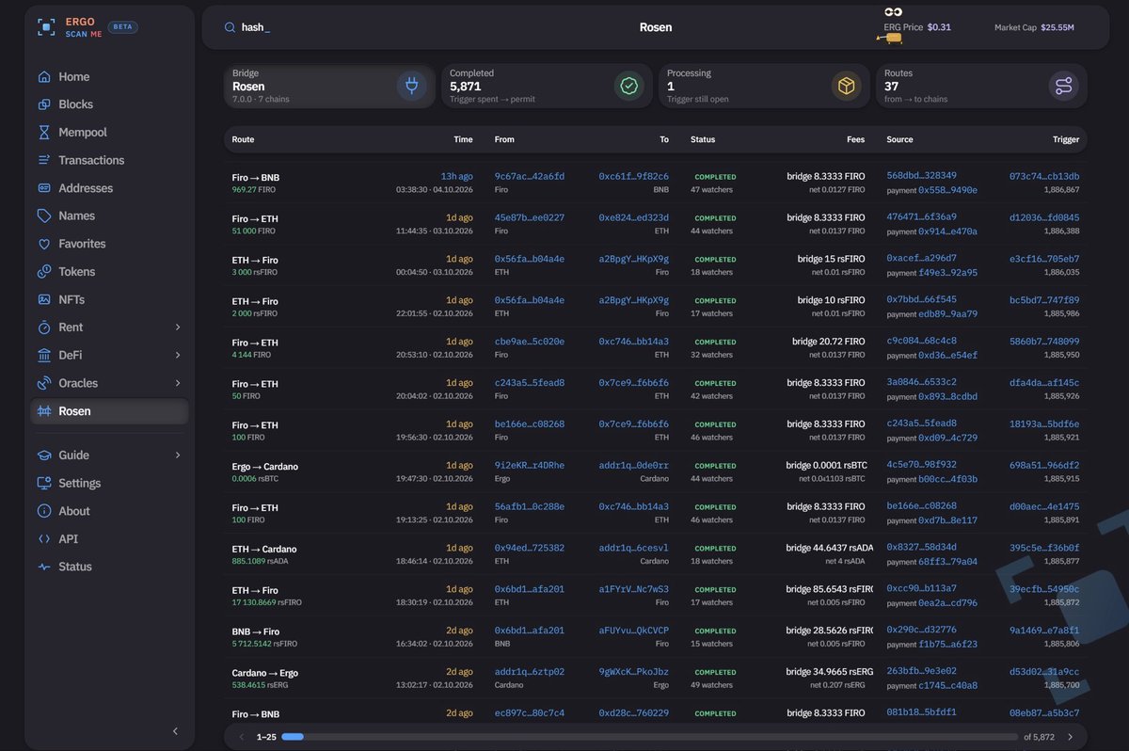Click the Completed 5,871 card

[547, 86]
